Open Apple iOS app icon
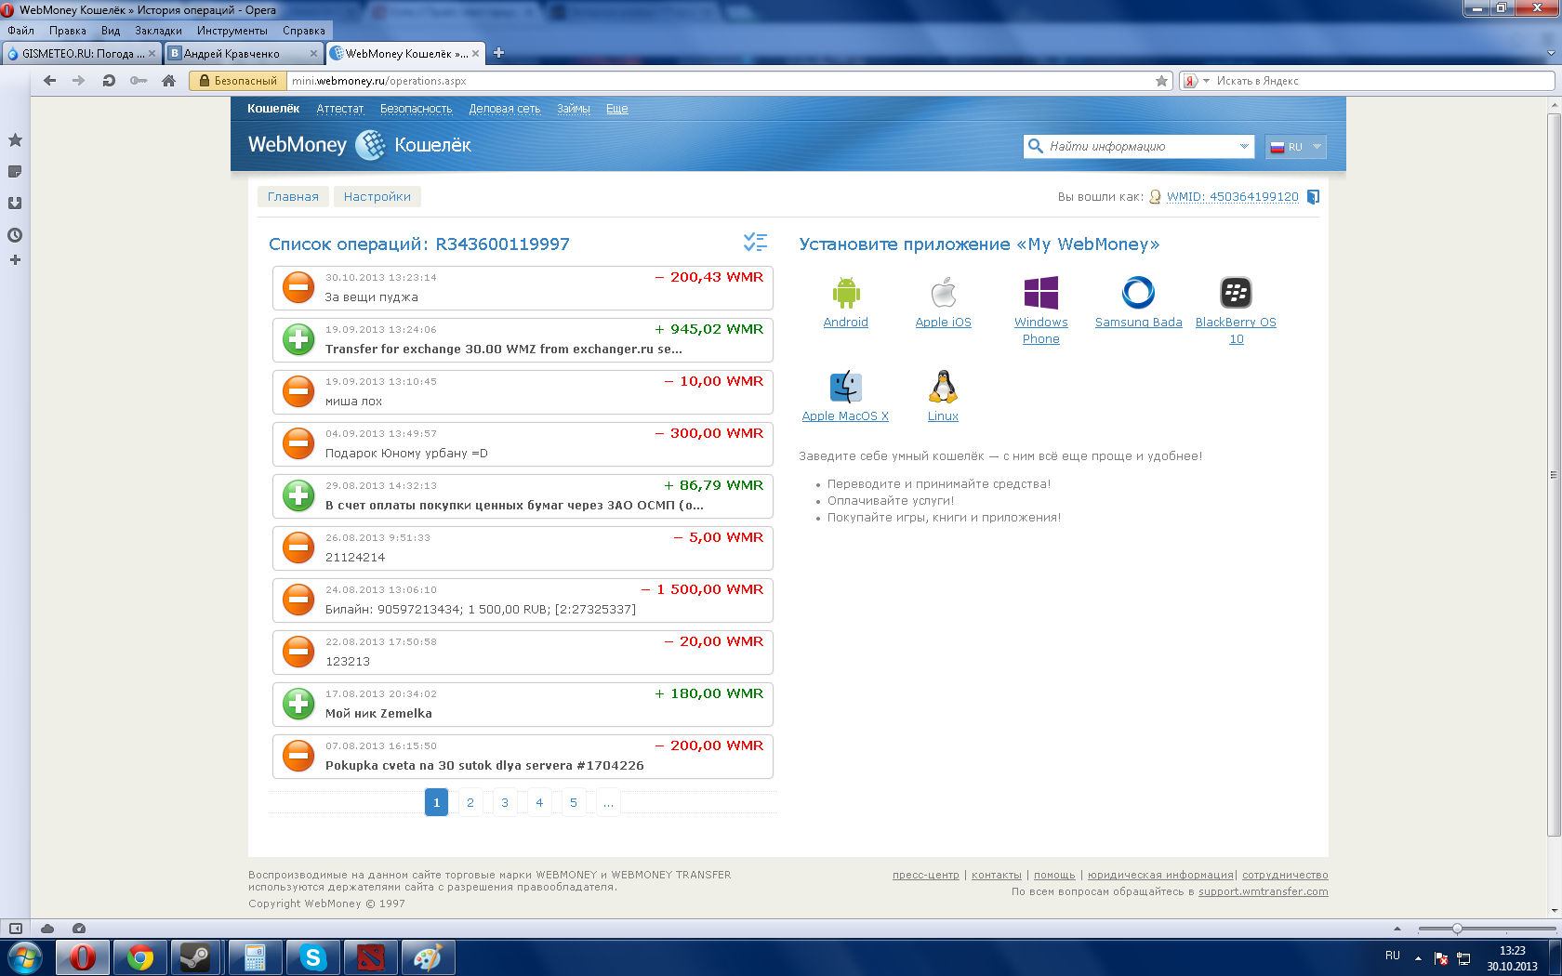Image resolution: width=1562 pixels, height=976 pixels. point(944,293)
